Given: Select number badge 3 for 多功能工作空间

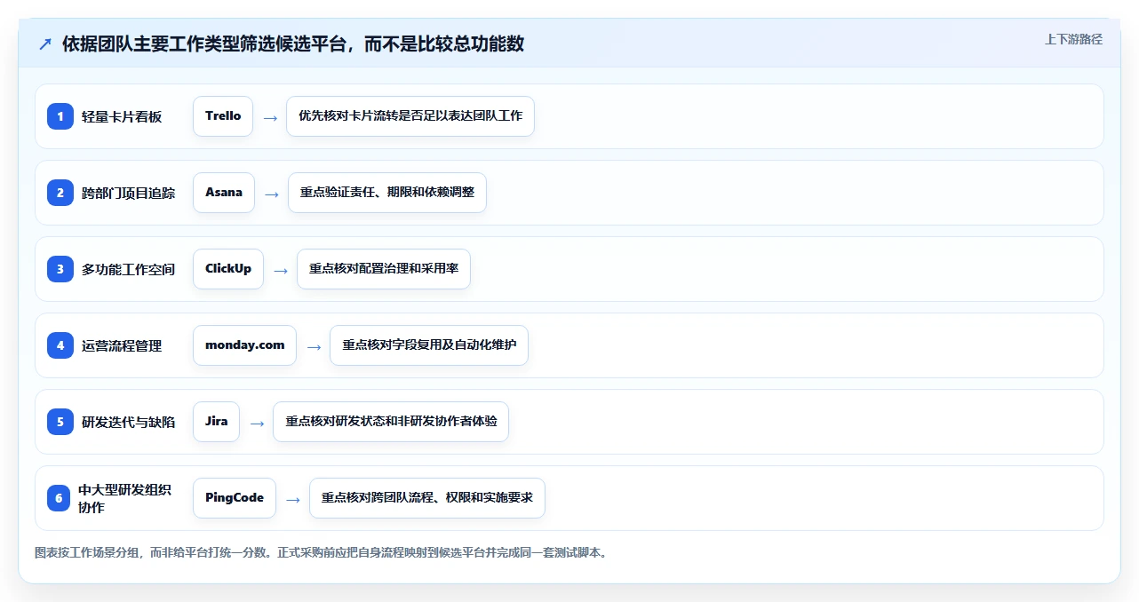Looking at the screenshot, I should (x=60, y=269).
